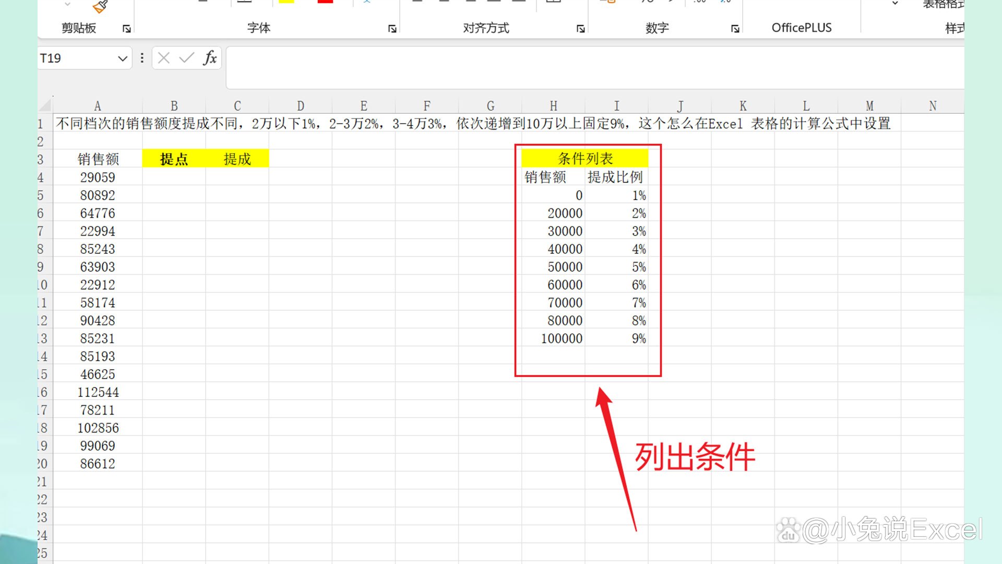
Task: Click the cell containing 85243
Action: coord(98,249)
